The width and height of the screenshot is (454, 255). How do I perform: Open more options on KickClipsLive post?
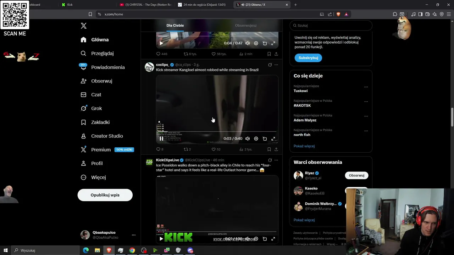click(276, 160)
